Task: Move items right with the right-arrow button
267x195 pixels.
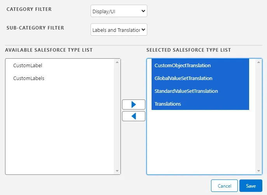Action: pyautogui.click(x=134, y=104)
